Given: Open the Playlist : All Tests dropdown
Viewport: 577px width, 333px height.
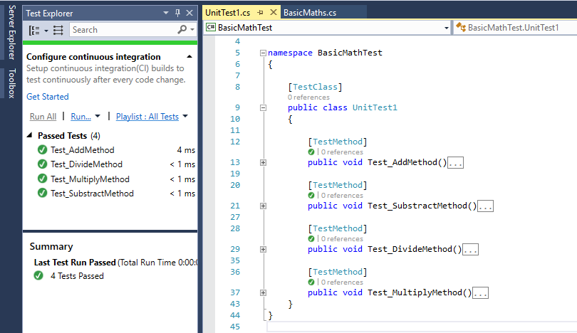Looking at the screenshot, I should [x=185, y=117].
